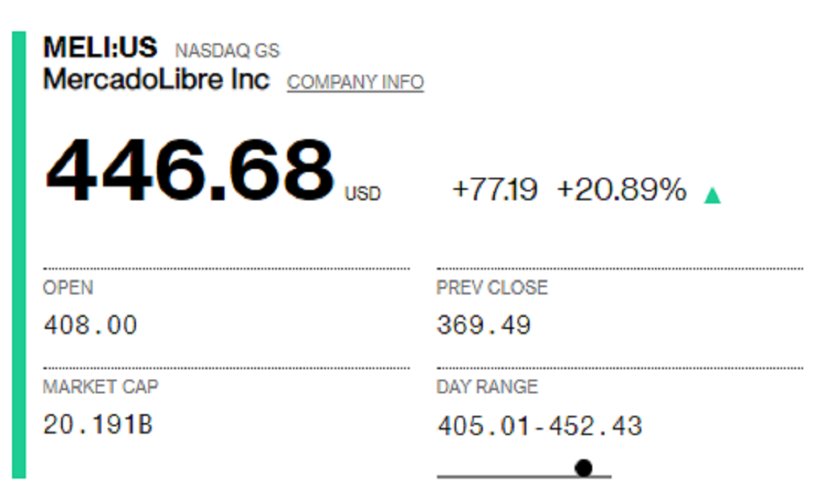824x489 pixels.
Task: Click the green up-triangle change indicator
Action: (x=713, y=195)
